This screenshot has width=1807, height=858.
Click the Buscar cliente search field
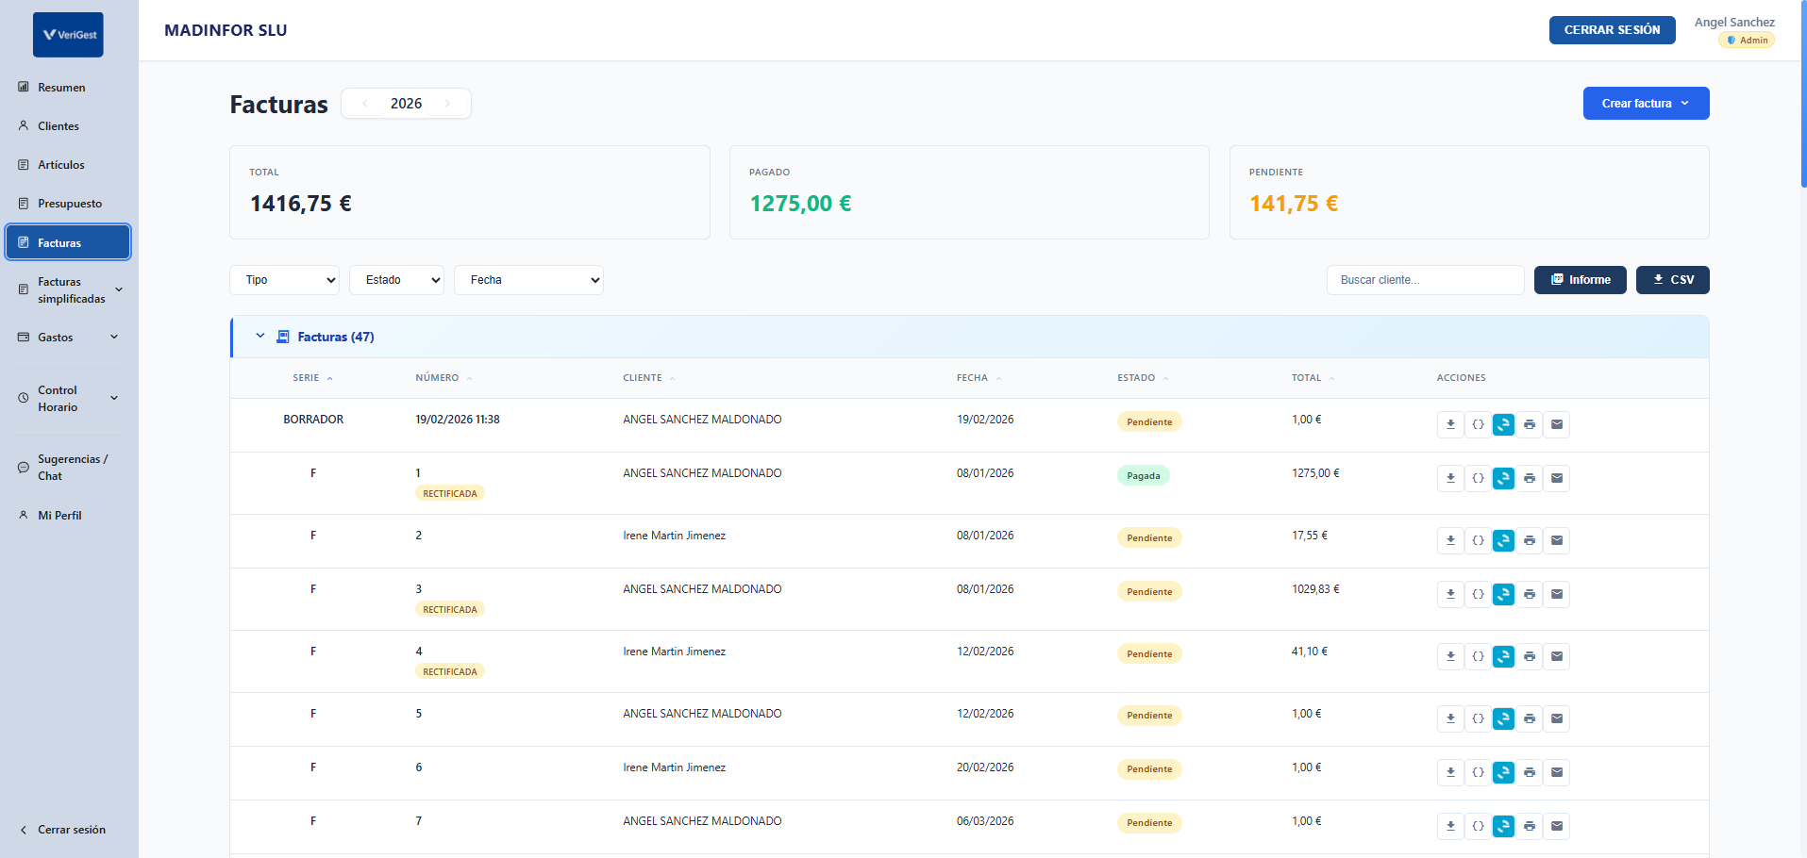click(1425, 280)
